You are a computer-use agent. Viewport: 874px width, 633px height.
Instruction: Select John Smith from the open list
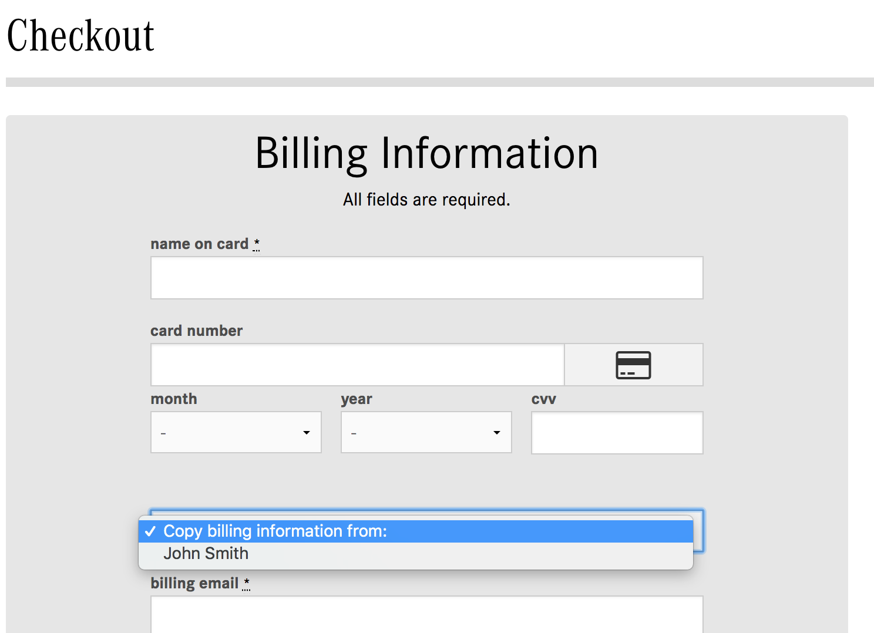coord(416,554)
